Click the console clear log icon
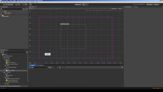The height and width of the screenshot is (92, 163). (x=30, y=67)
